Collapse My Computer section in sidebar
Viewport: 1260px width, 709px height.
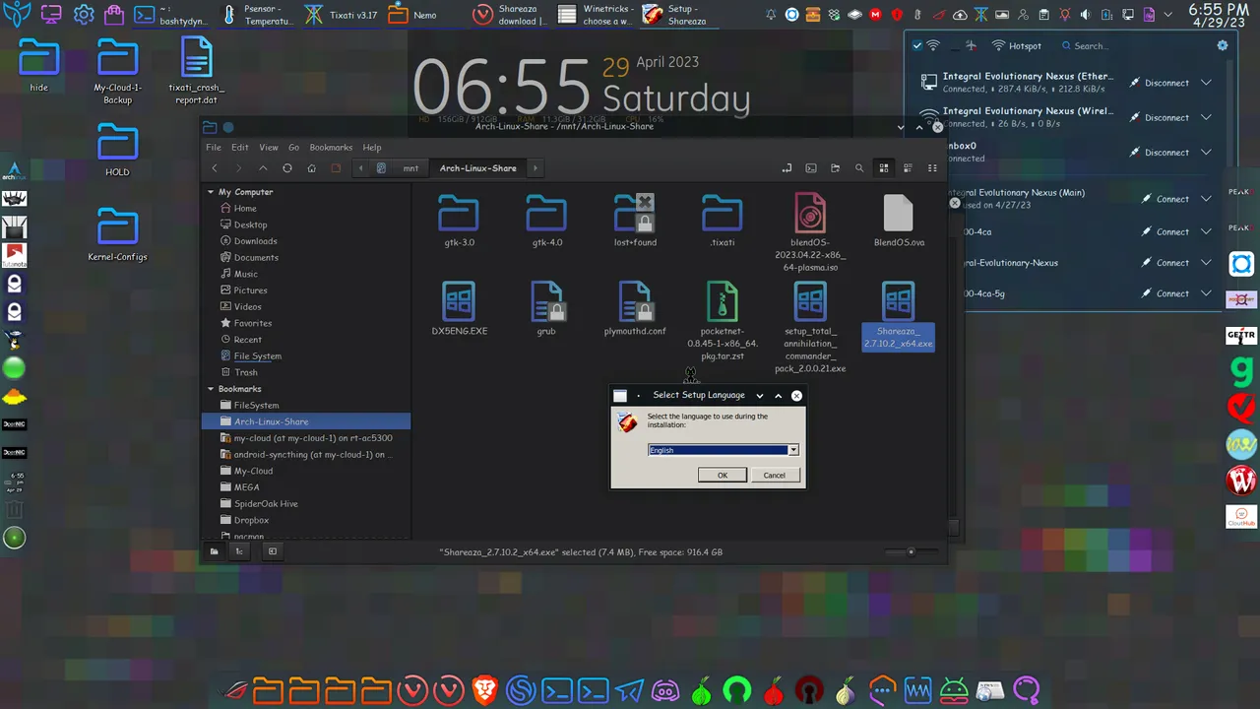pyautogui.click(x=211, y=192)
